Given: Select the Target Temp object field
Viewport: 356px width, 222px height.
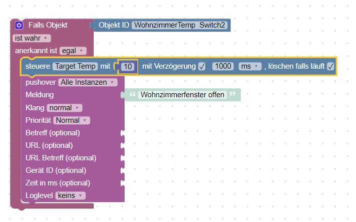Looking at the screenshot, I should coord(75,66).
